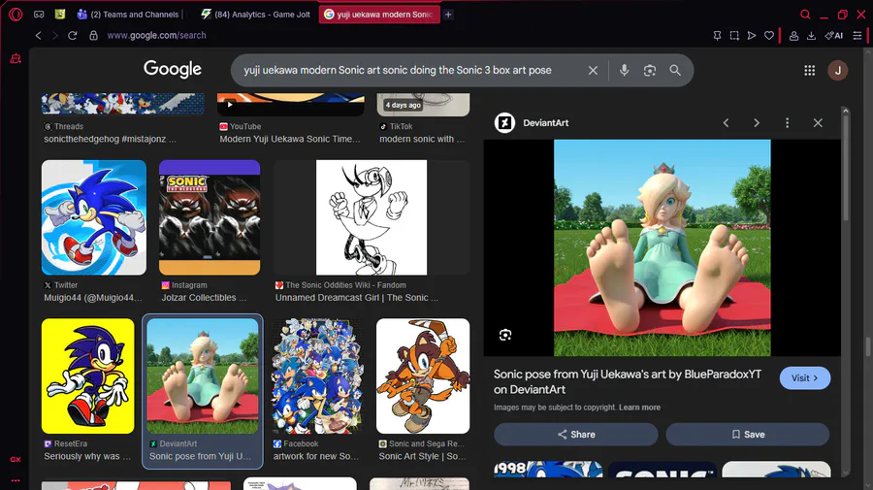Click the DeviantArt source logo in preview
Screen dimensions: 873x490
[x=505, y=123]
